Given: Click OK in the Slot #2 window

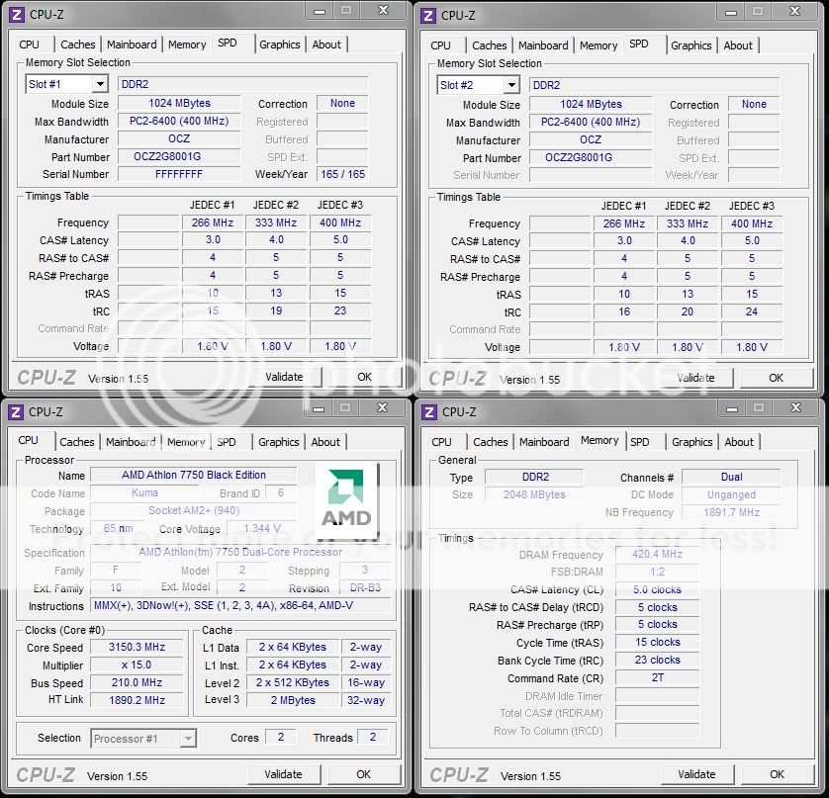Looking at the screenshot, I should point(777,378).
